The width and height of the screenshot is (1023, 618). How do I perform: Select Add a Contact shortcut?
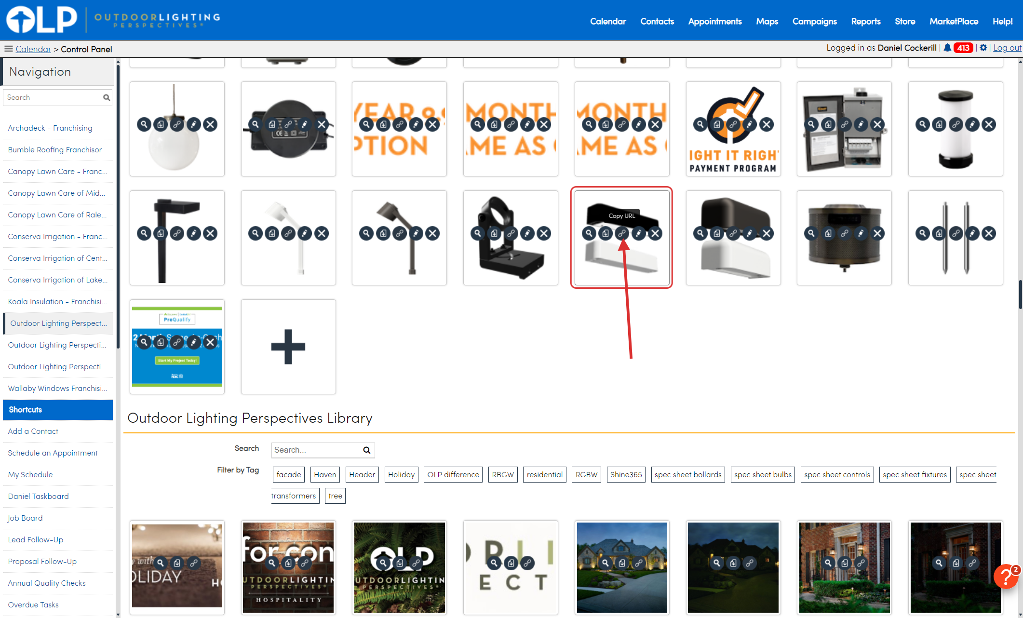tap(33, 431)
